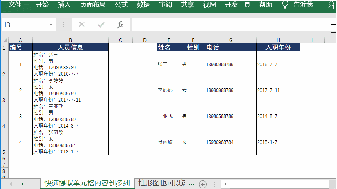
Task: Open the Insert Function fx dialog
Action: (x=120, y=25)
